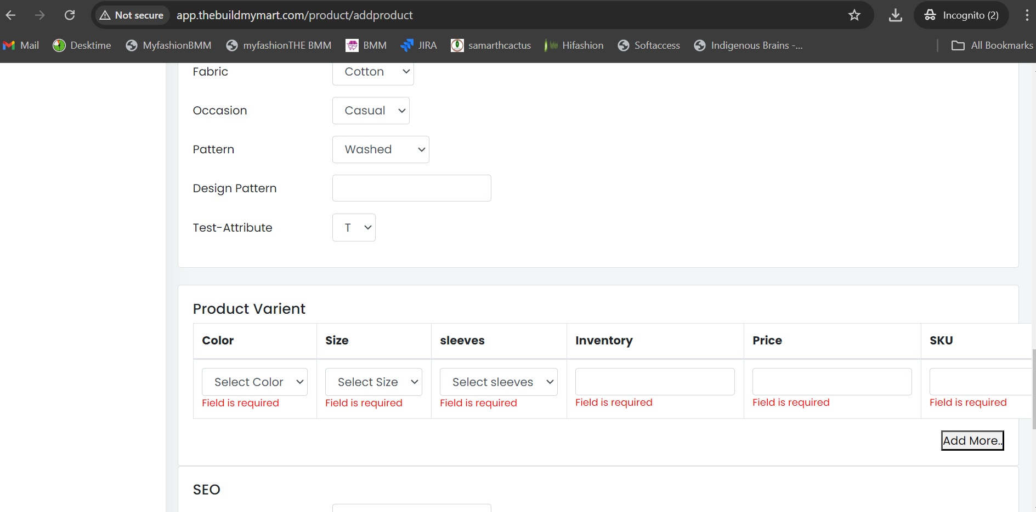Open the Occasion dropdown showing Casual
The width and height of the screenshot is (1036, 512).
[371, 111]
